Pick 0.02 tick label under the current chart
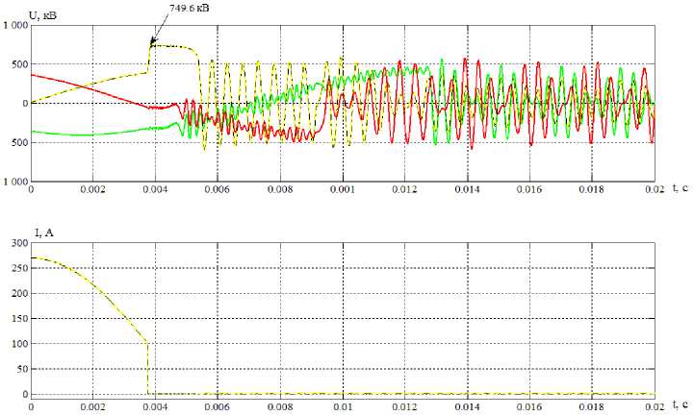 click(655, 406)
